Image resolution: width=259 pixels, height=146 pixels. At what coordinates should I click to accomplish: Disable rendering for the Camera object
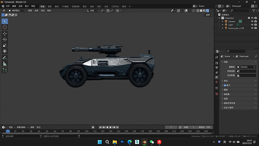tap(256, 22)
